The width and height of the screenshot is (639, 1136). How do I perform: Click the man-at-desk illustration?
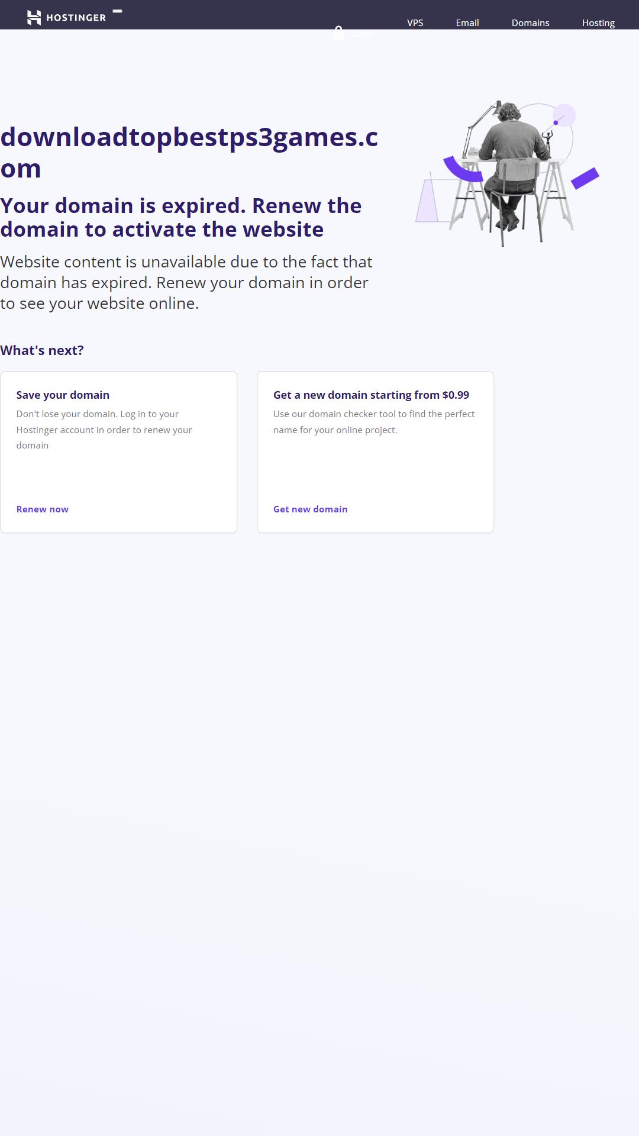pyautogui.click(x=508, y=173)
